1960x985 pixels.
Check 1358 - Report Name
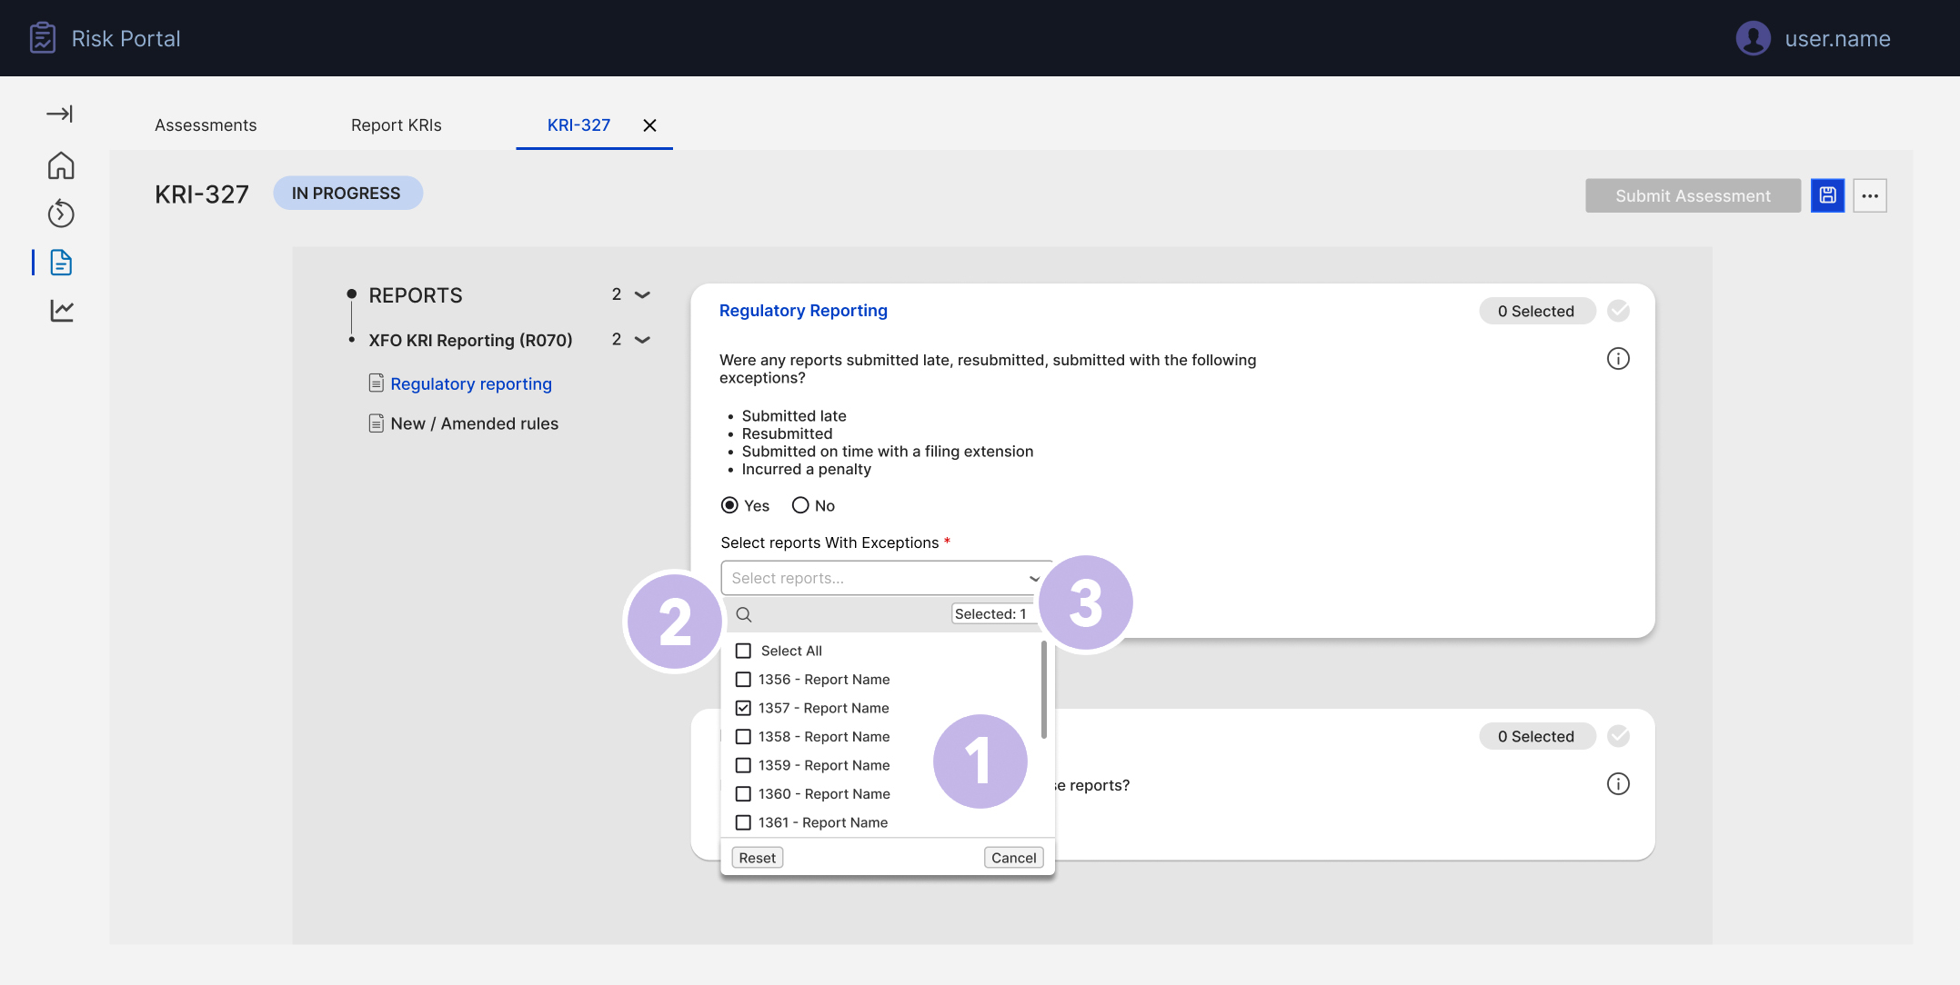[x=743, y=737]
